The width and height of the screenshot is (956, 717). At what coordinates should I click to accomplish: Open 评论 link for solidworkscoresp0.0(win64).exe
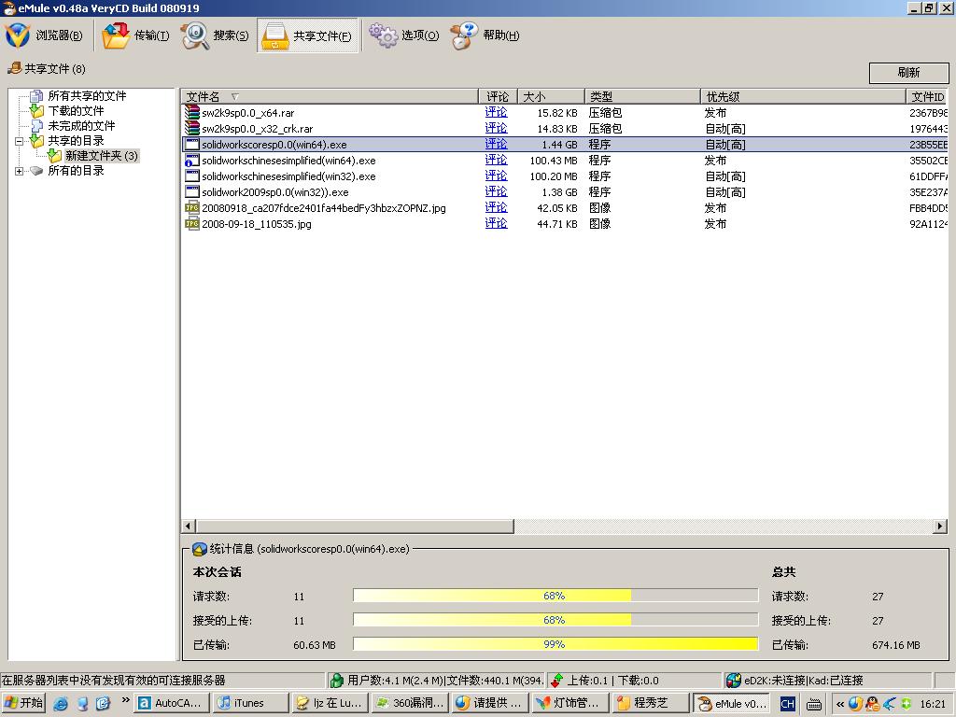[496, 144]
